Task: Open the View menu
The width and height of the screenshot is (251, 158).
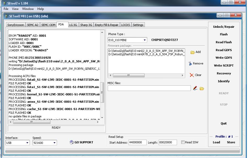Action: 15,9
